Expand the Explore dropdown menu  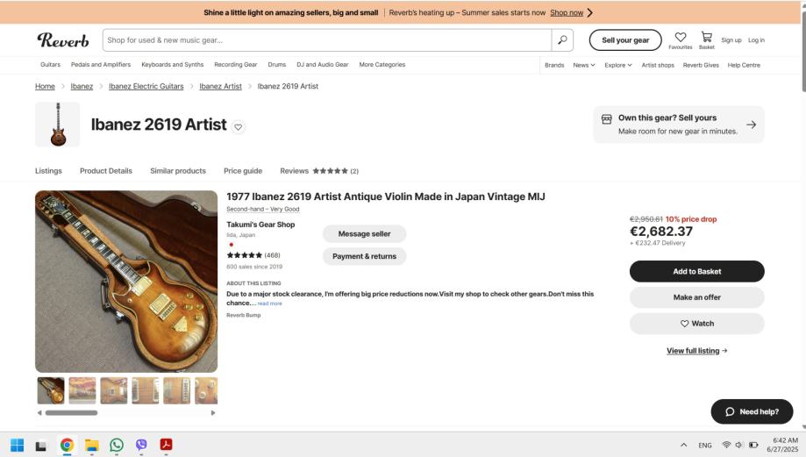pos(618,65)
